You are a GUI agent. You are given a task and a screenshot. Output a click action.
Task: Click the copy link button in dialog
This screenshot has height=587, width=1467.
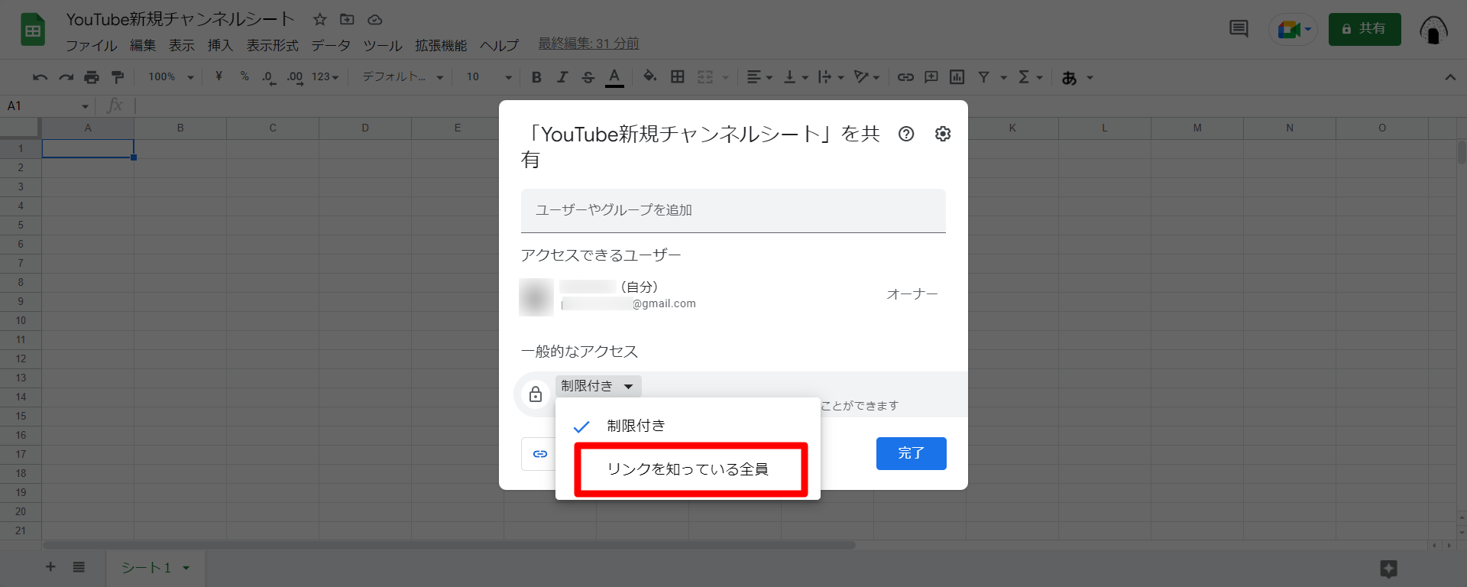click(x=539, y=454)
